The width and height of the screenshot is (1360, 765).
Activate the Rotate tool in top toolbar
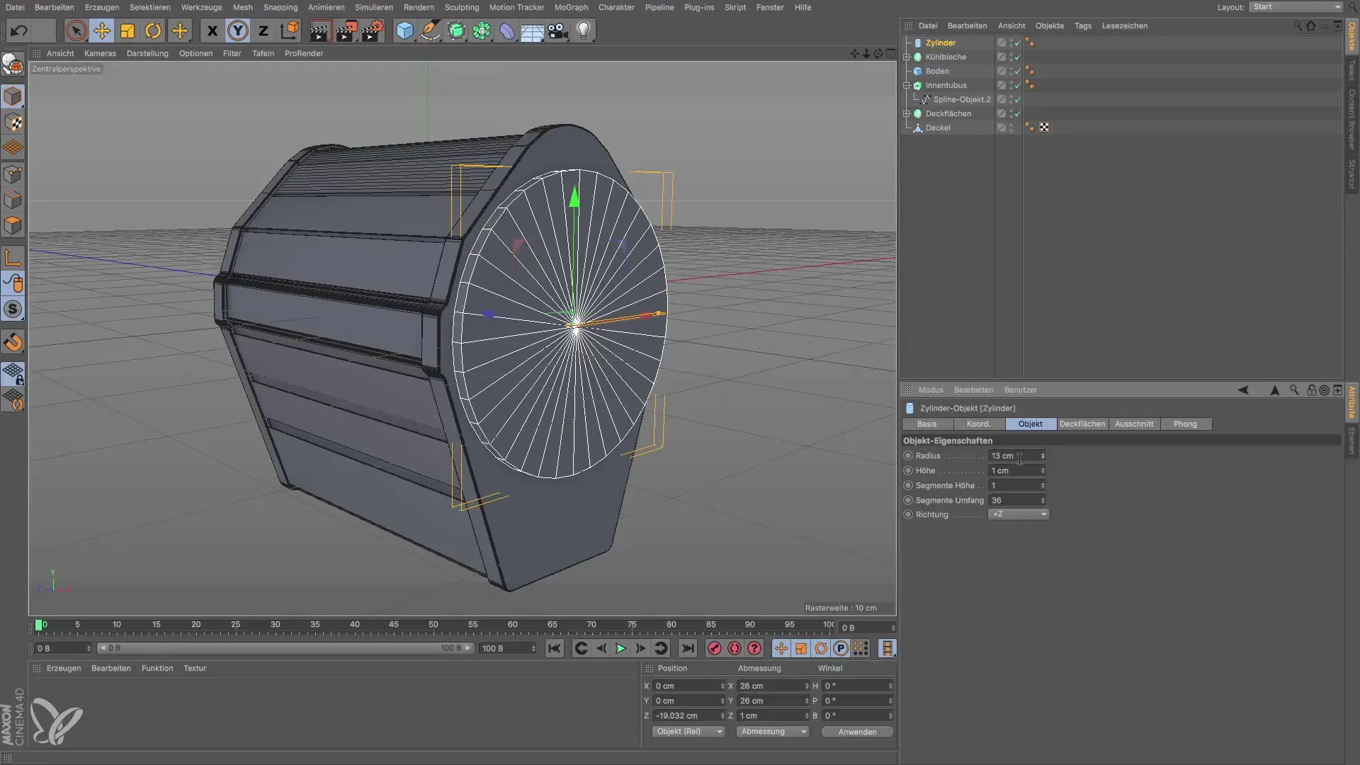[x=153, y=30]
